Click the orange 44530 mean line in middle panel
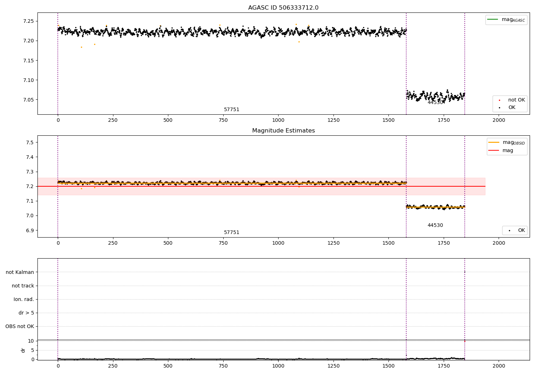This screenshot has height=374, width=535. [435, 207]
